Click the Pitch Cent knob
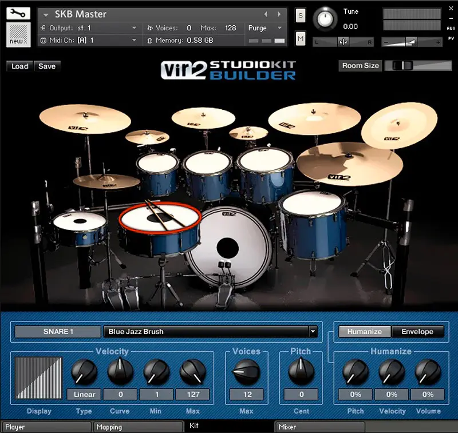 tap(301, 371)
